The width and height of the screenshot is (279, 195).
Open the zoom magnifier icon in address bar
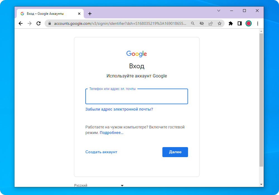click(x=193, y=23)
